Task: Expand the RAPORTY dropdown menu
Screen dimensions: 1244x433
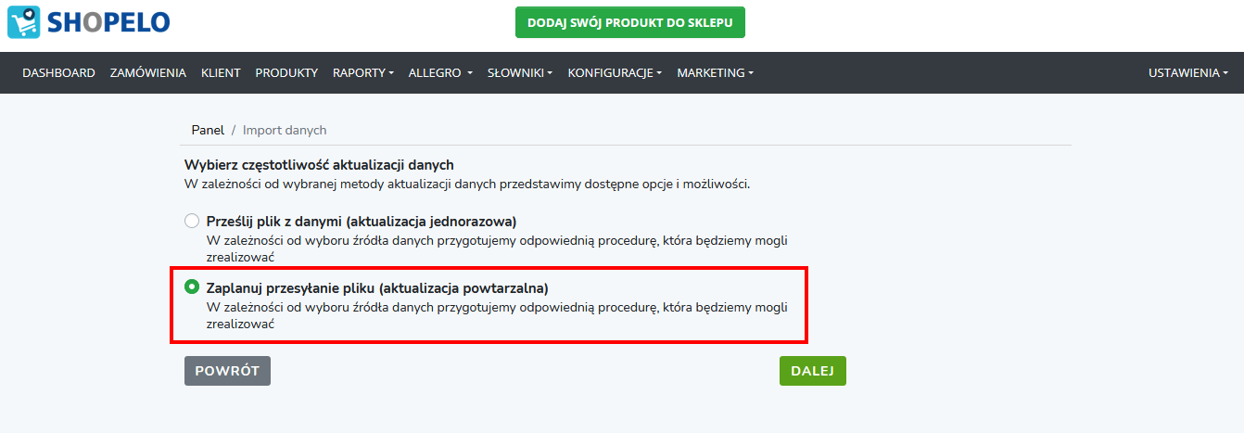Action: point(363,72)
